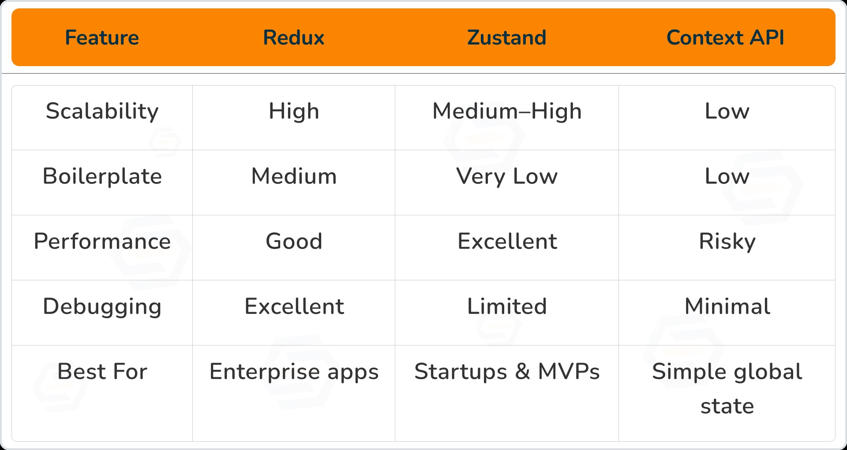847x450 pixels.
Task: Click the Performance row label
Action: coord(102,242)
